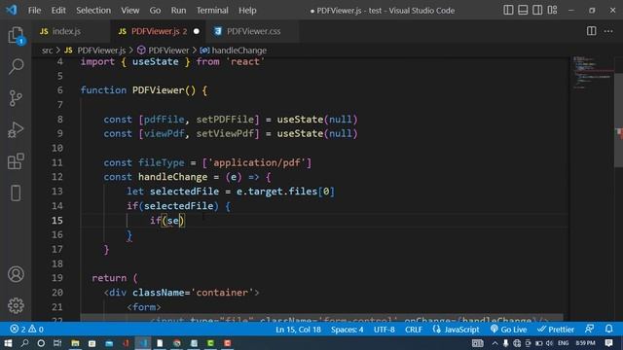Viewport: 623px width, 350px height.
Task: Open the feedback icon in status bar
Action: coord(590,329)
